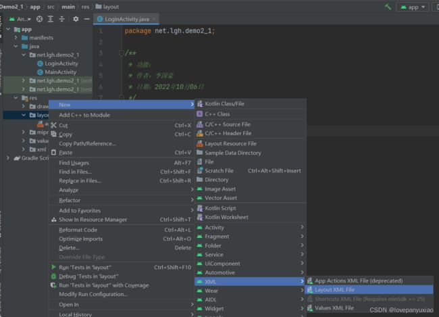Expand Gradle Scripts node

[x=8, y=157]
